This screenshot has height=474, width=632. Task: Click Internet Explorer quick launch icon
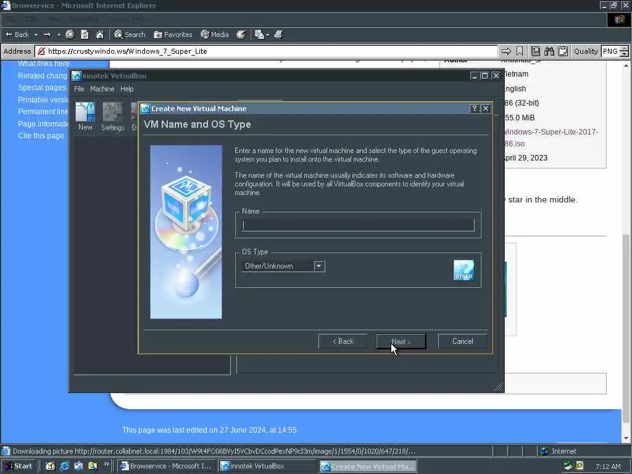click(x=64, y=467)
